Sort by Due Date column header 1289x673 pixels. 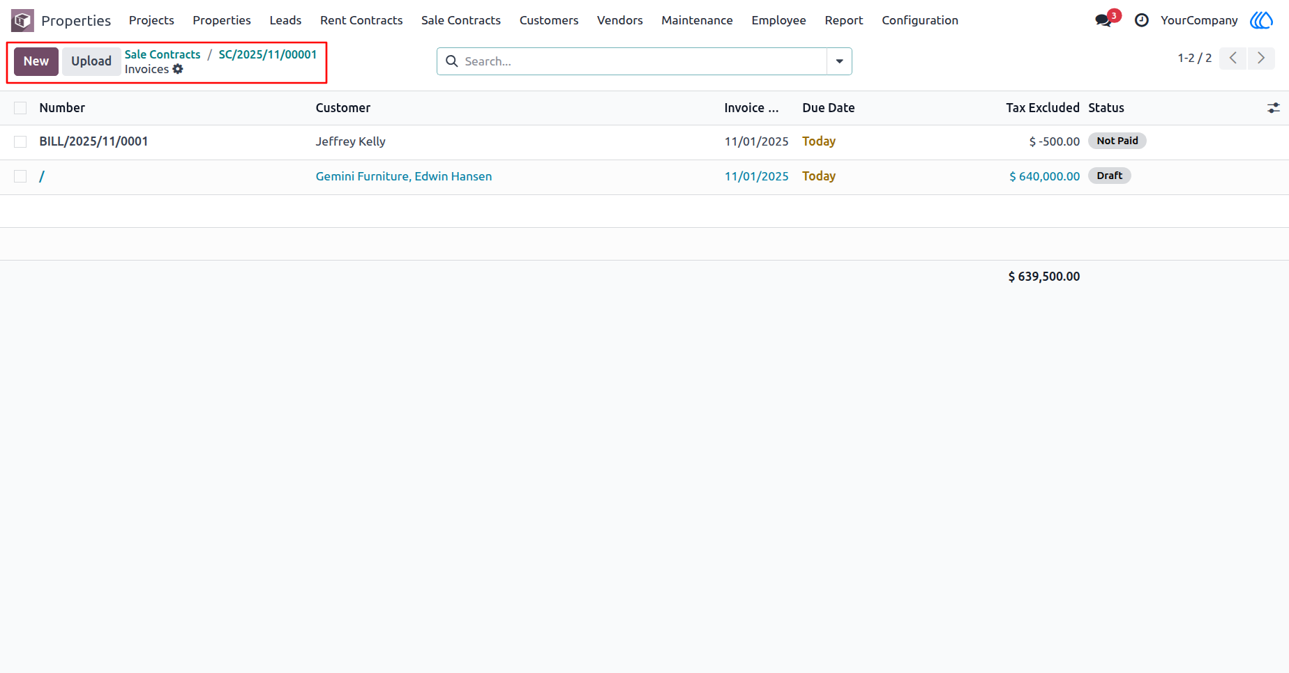click(x=829, y=108)
